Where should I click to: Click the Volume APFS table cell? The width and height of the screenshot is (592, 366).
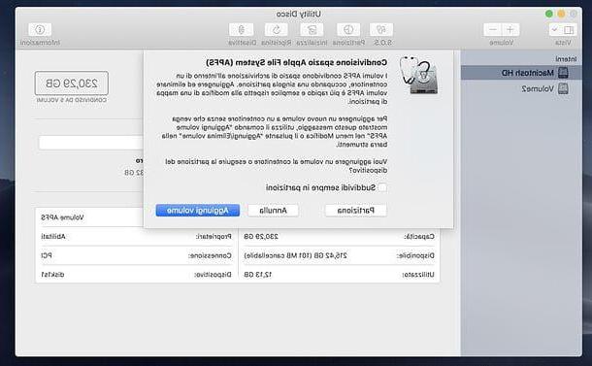point(62,217)
